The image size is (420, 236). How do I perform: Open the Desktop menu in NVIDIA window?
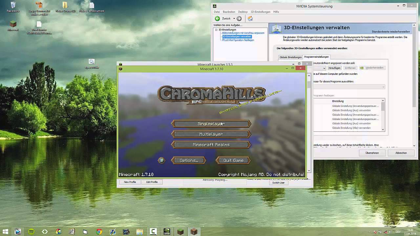tap(243, 12)
